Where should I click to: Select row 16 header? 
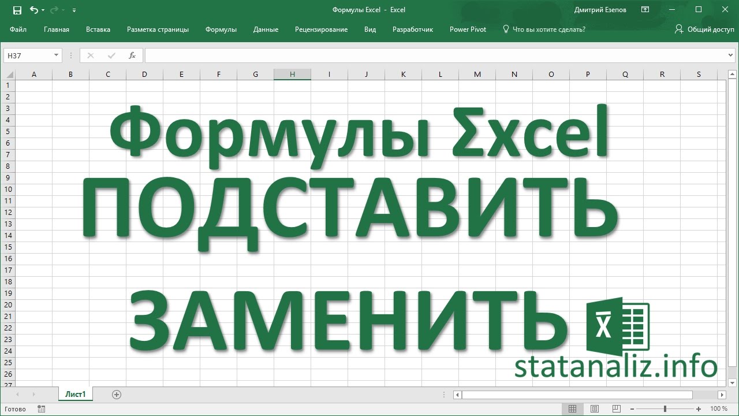coord(8,259)
